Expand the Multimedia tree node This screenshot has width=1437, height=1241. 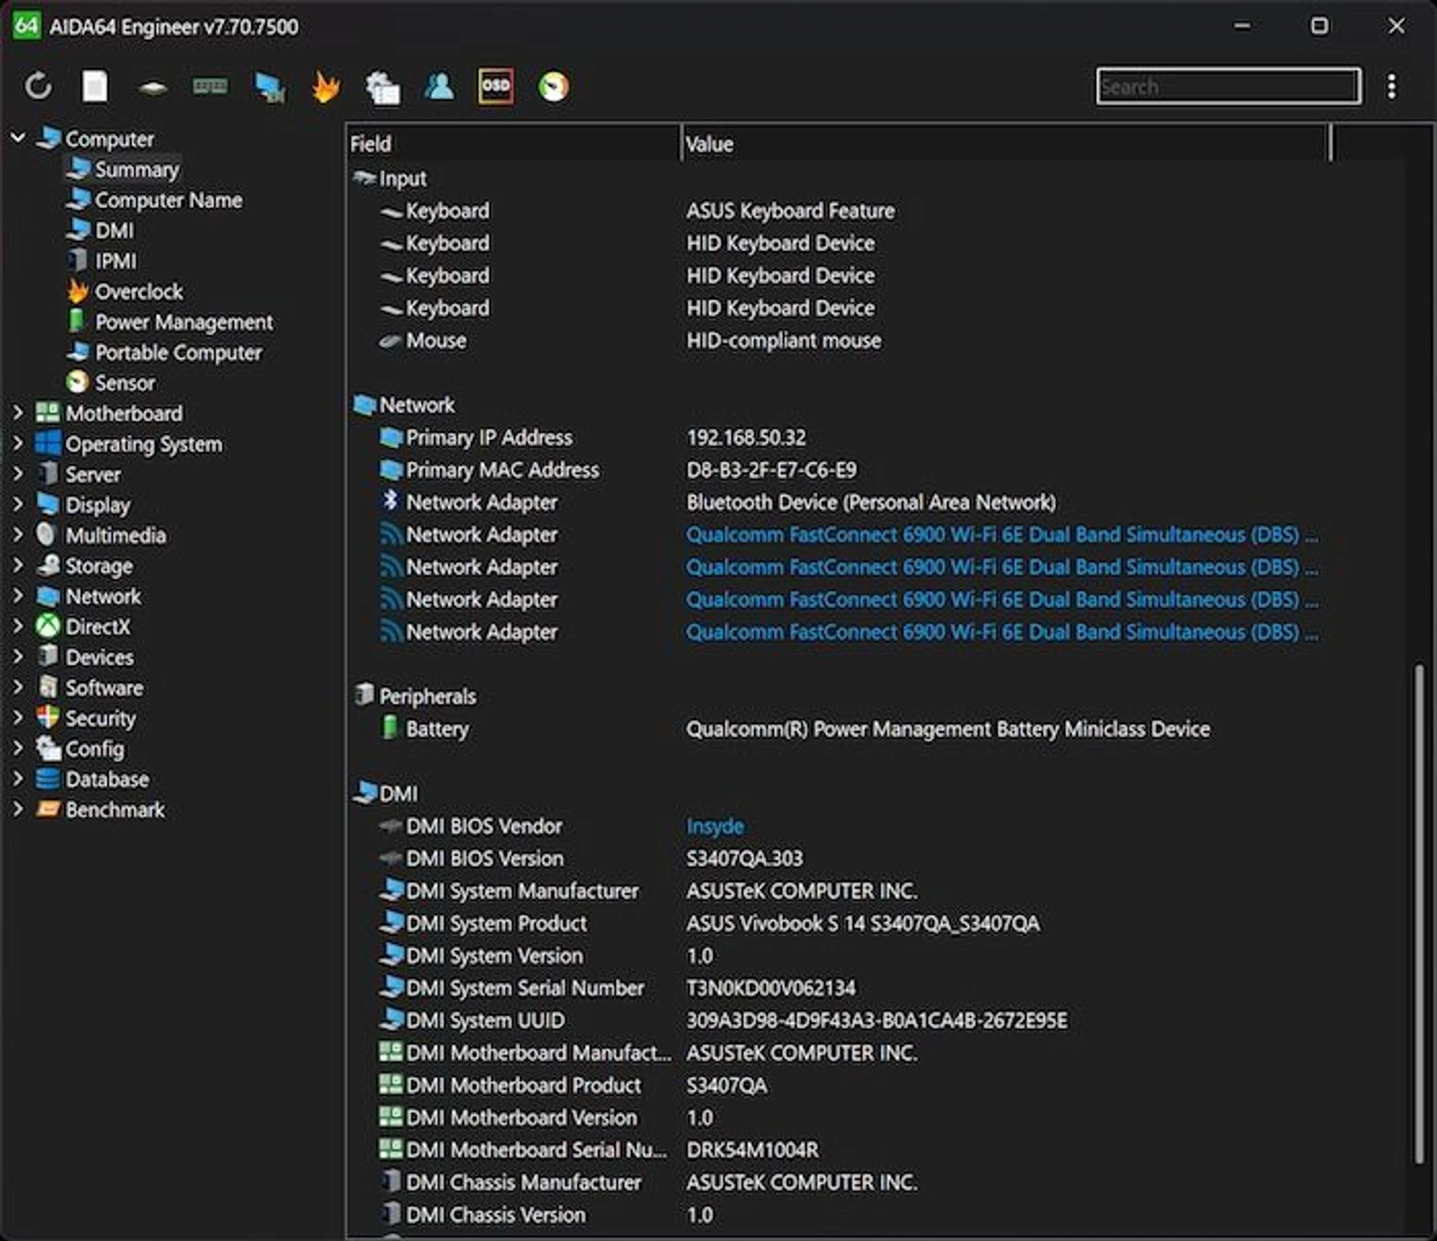18,534
